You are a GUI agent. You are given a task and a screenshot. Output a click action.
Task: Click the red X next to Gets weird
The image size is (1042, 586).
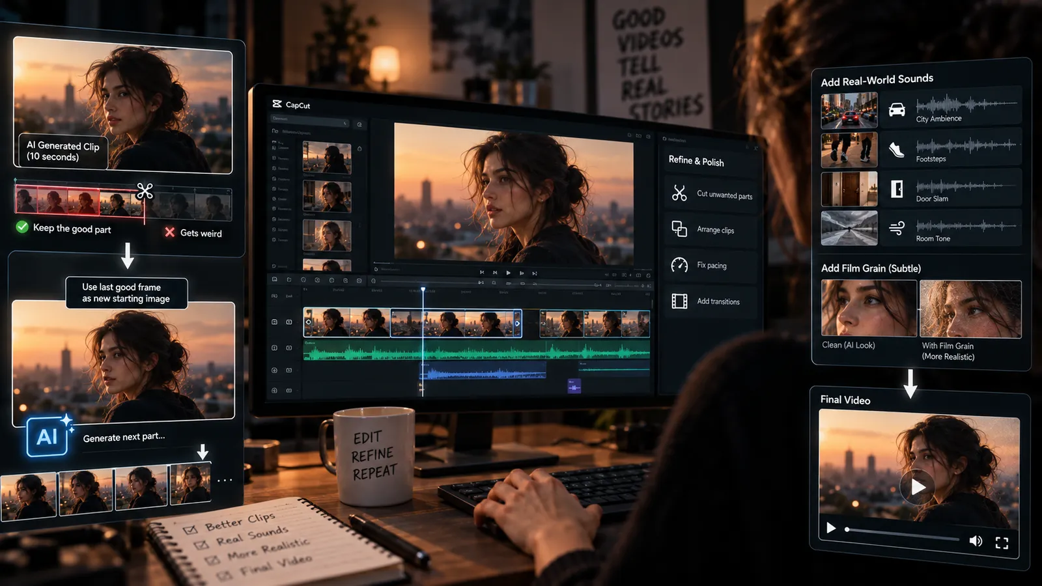pyautogui.click(x=169, y=232)
